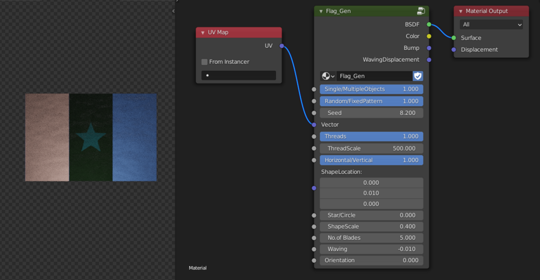Viewport: 540px width, 280px height.
Task: Click the Surface input socket on Material Output
Action: (453, 38)
